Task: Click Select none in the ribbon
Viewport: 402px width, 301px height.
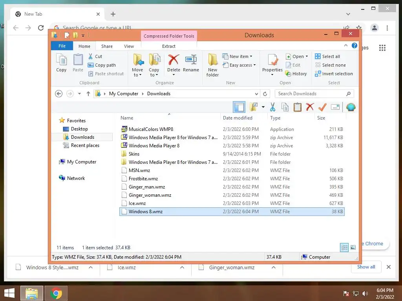Action: tap(331, 65)
